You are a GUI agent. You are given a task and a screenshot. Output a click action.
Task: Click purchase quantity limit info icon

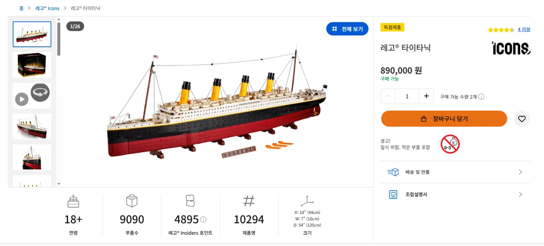pyautogui.click(x=481, y=97)
